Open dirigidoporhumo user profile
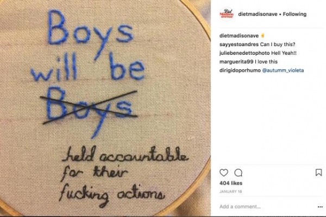The height and width of the screenshot is (217, 326). click(x=240, y=71)
